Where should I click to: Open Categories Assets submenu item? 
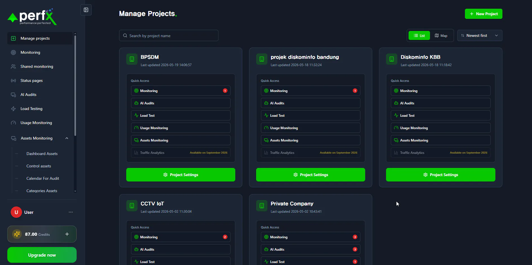point(42,191)
